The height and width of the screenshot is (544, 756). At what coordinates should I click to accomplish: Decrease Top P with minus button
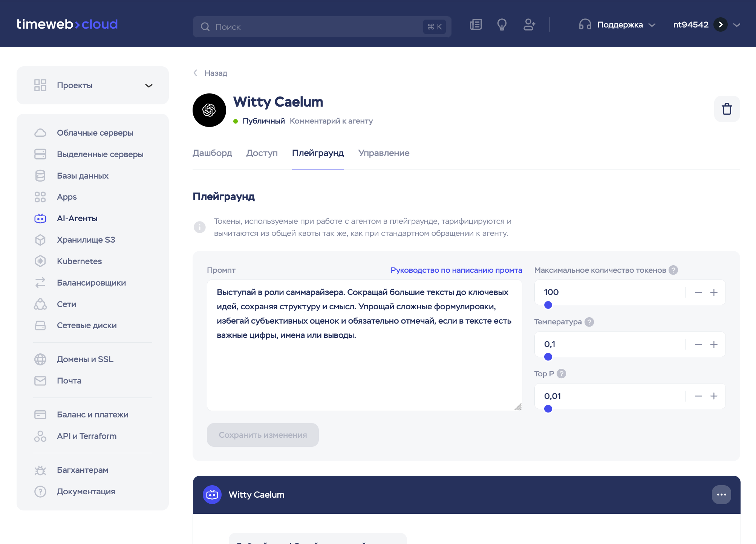point(698,396)
